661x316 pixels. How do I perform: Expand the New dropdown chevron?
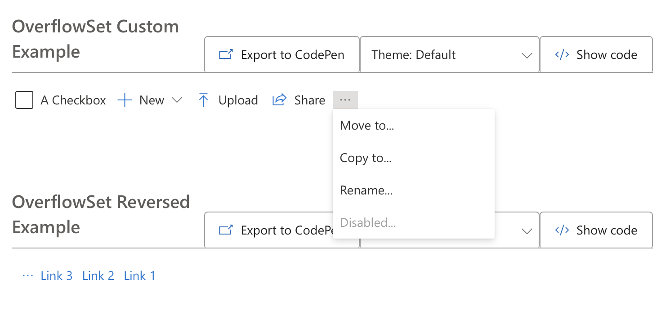pos(177,100)
